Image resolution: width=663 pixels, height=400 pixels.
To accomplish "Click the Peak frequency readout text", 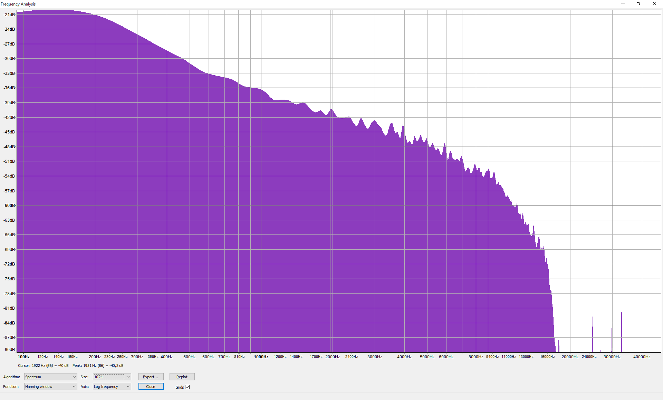I will coord(98,366).
